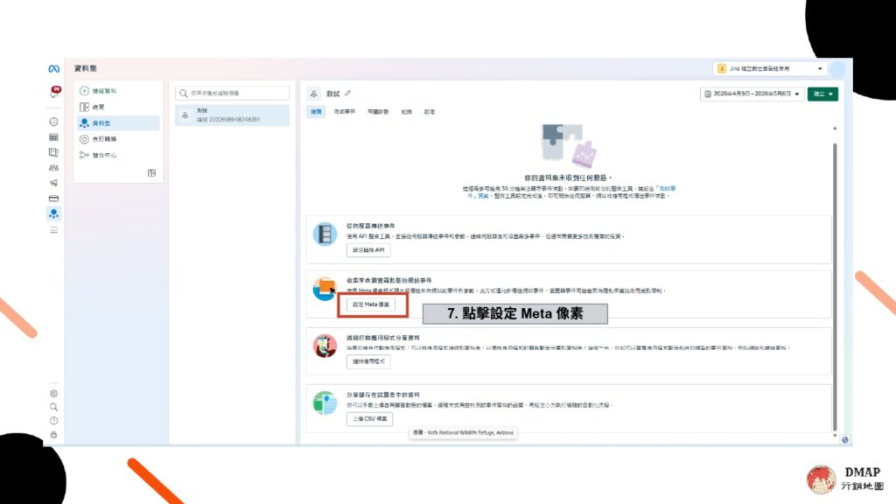Click 上傳 CSV 檔案 button
Viewport: 896px width, 504px height.
tap(370, 419)
